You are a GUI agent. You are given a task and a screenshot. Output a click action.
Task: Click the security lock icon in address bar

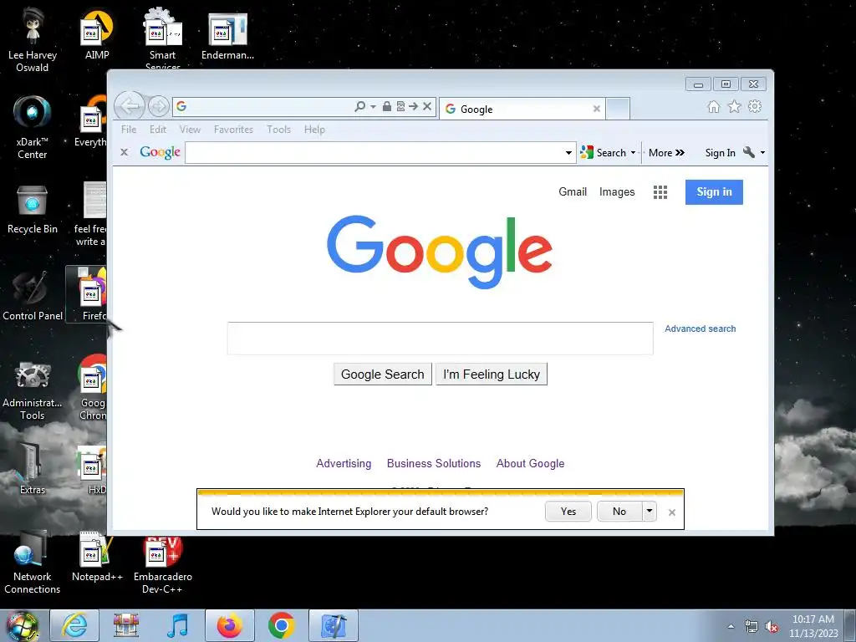(386, 106)
